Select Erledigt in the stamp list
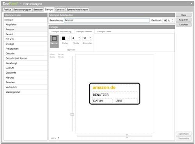 point(26,44)
